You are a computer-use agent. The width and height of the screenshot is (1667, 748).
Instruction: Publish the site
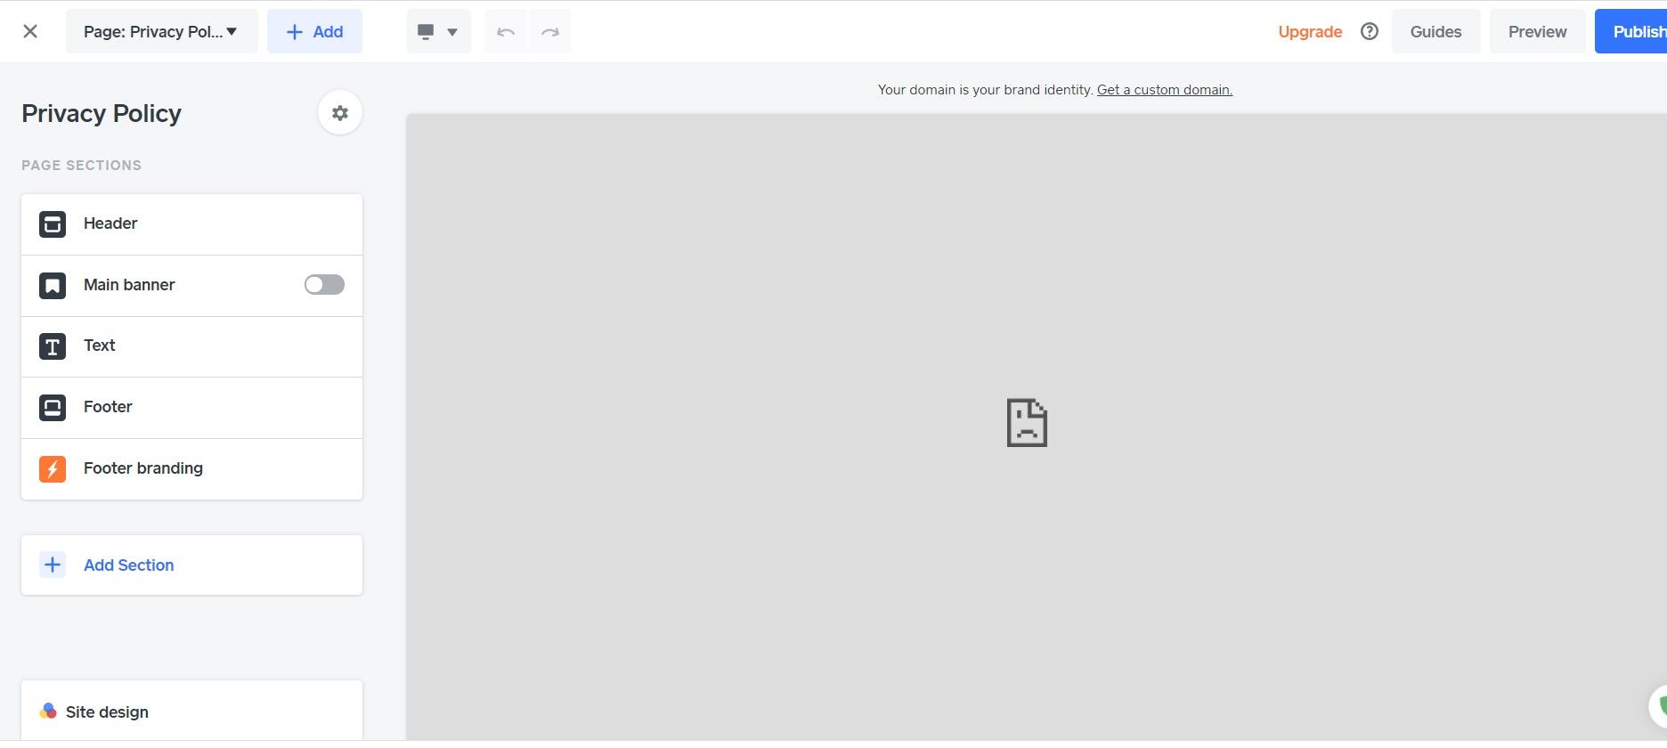pos(1631,31)
